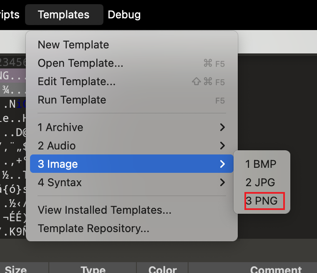
Task: Open the Scripts menu in menu bar
Action: (x=9, y=15)
